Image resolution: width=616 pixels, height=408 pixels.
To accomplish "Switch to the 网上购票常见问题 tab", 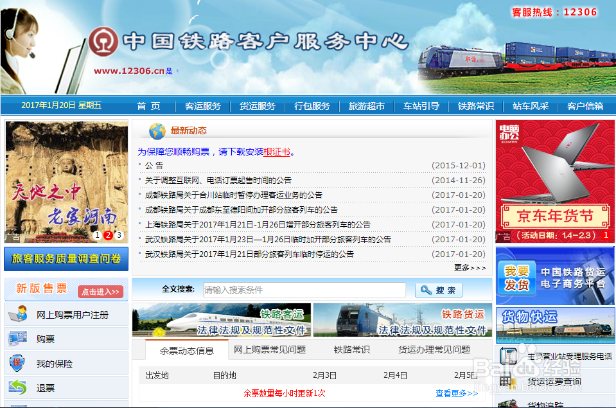I will pos(270,350).
